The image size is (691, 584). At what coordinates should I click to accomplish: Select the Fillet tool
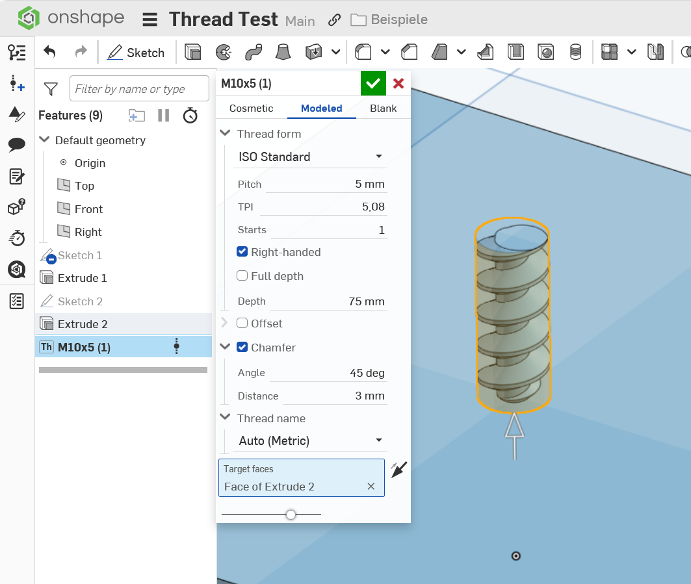(363, 52)
